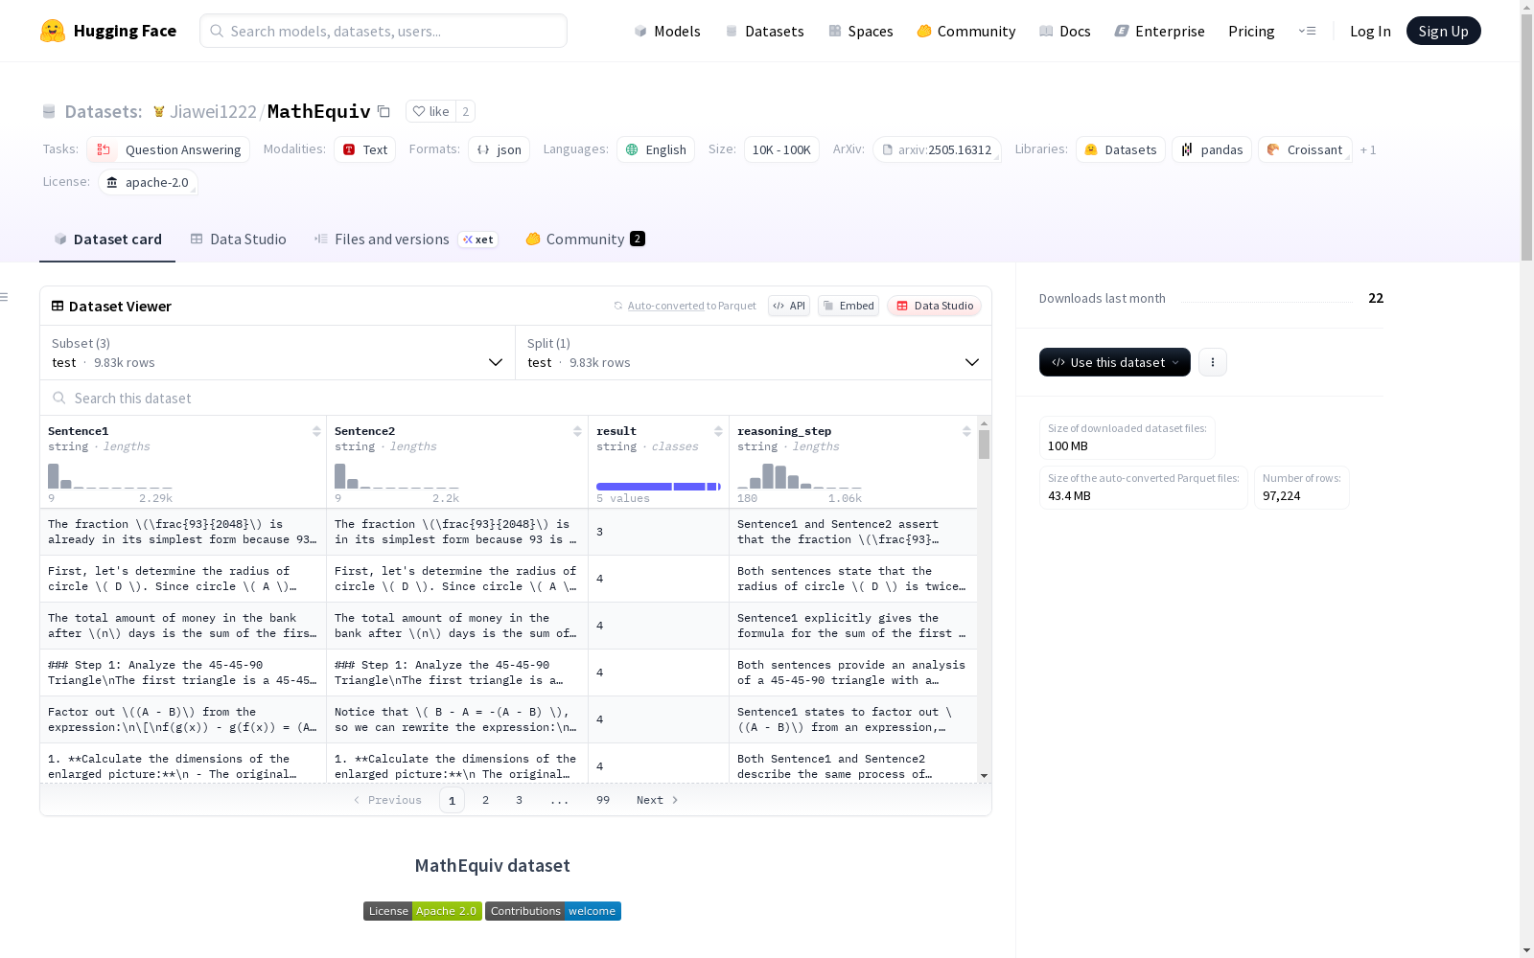Go to page 3 of the dataset

coord(519,800)
